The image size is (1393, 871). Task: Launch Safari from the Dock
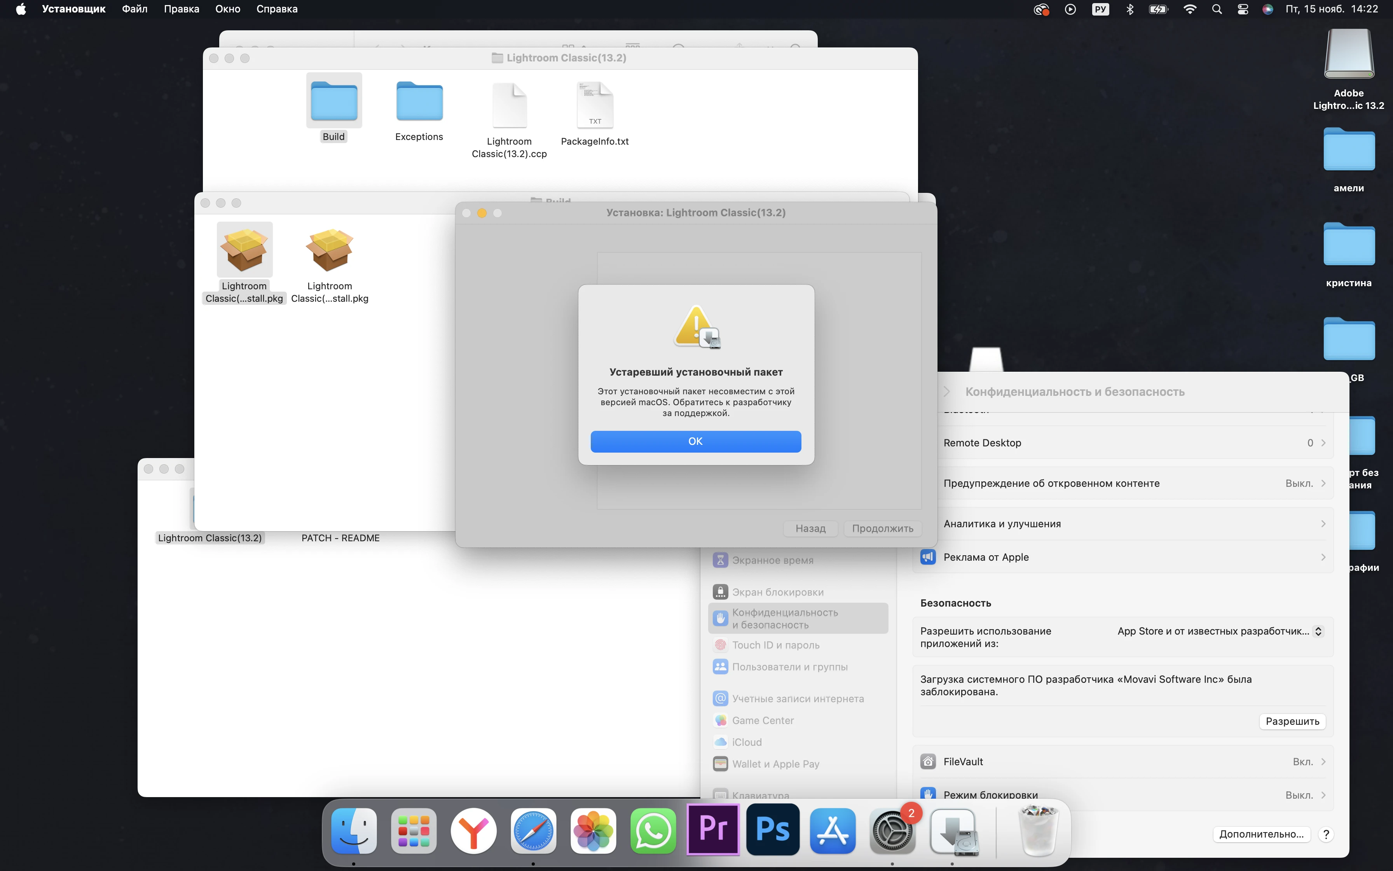(534, 831)
